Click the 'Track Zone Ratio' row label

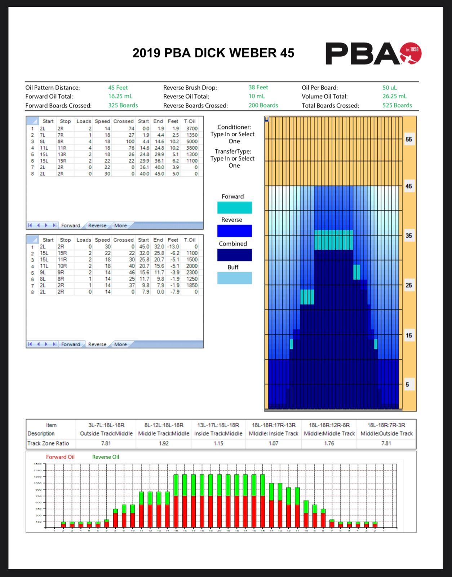pyautogui.click(x=48, y=443)
